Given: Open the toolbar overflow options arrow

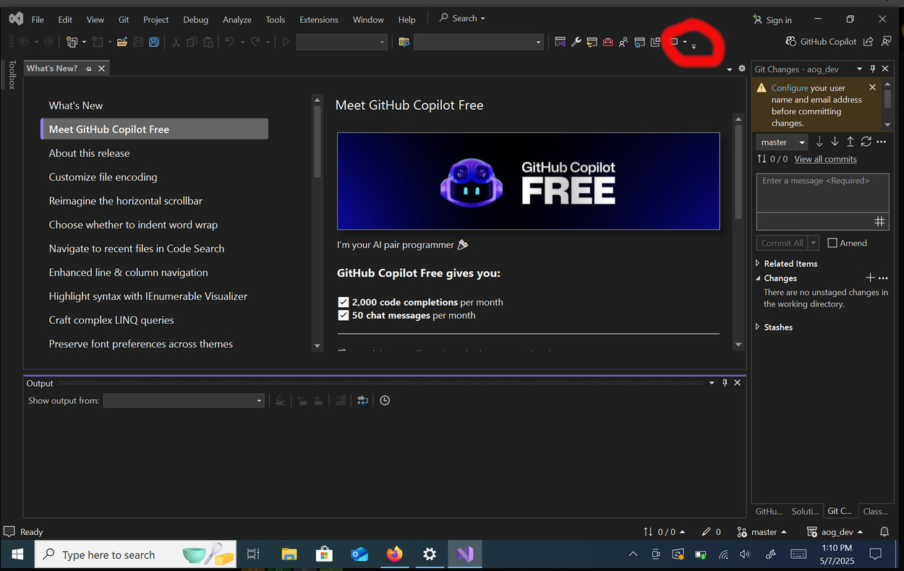Looking at the screenshot, I should (x=694, y=46).
